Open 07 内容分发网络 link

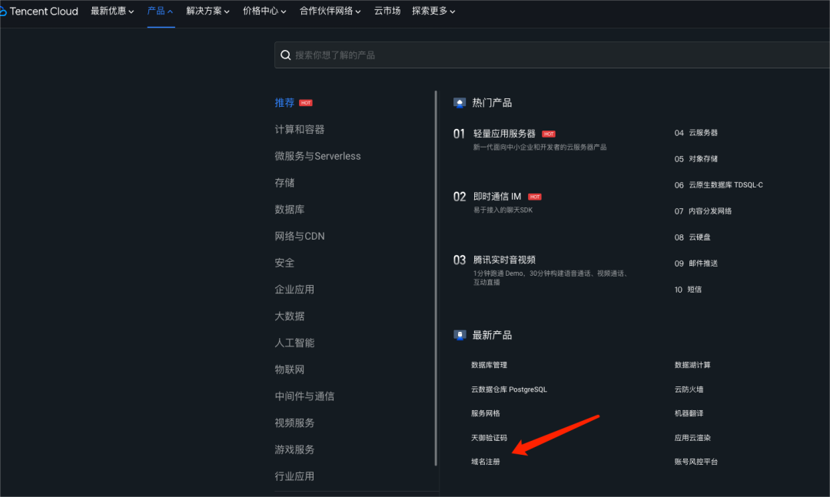(x=703, y=211)
